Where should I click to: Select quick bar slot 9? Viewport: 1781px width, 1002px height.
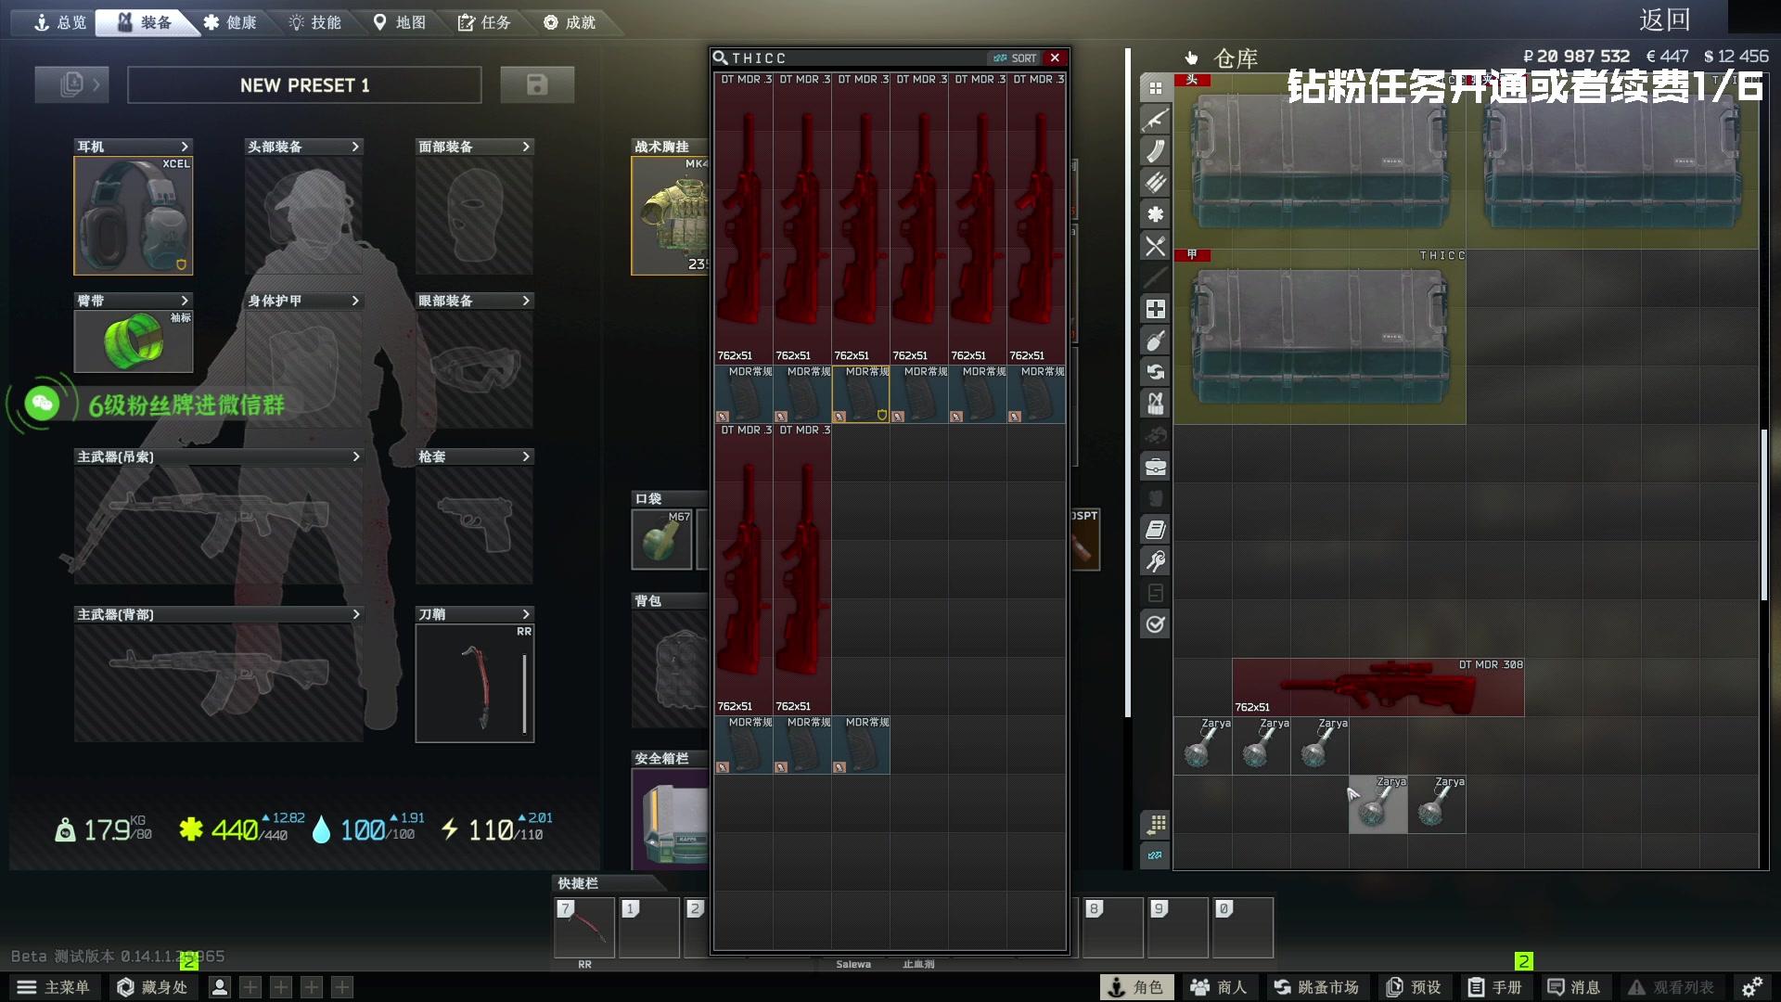pyautogui.click(x=1178, y=927)
